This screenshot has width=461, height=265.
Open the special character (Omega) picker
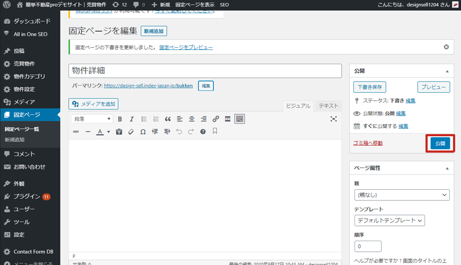point(143,131)
